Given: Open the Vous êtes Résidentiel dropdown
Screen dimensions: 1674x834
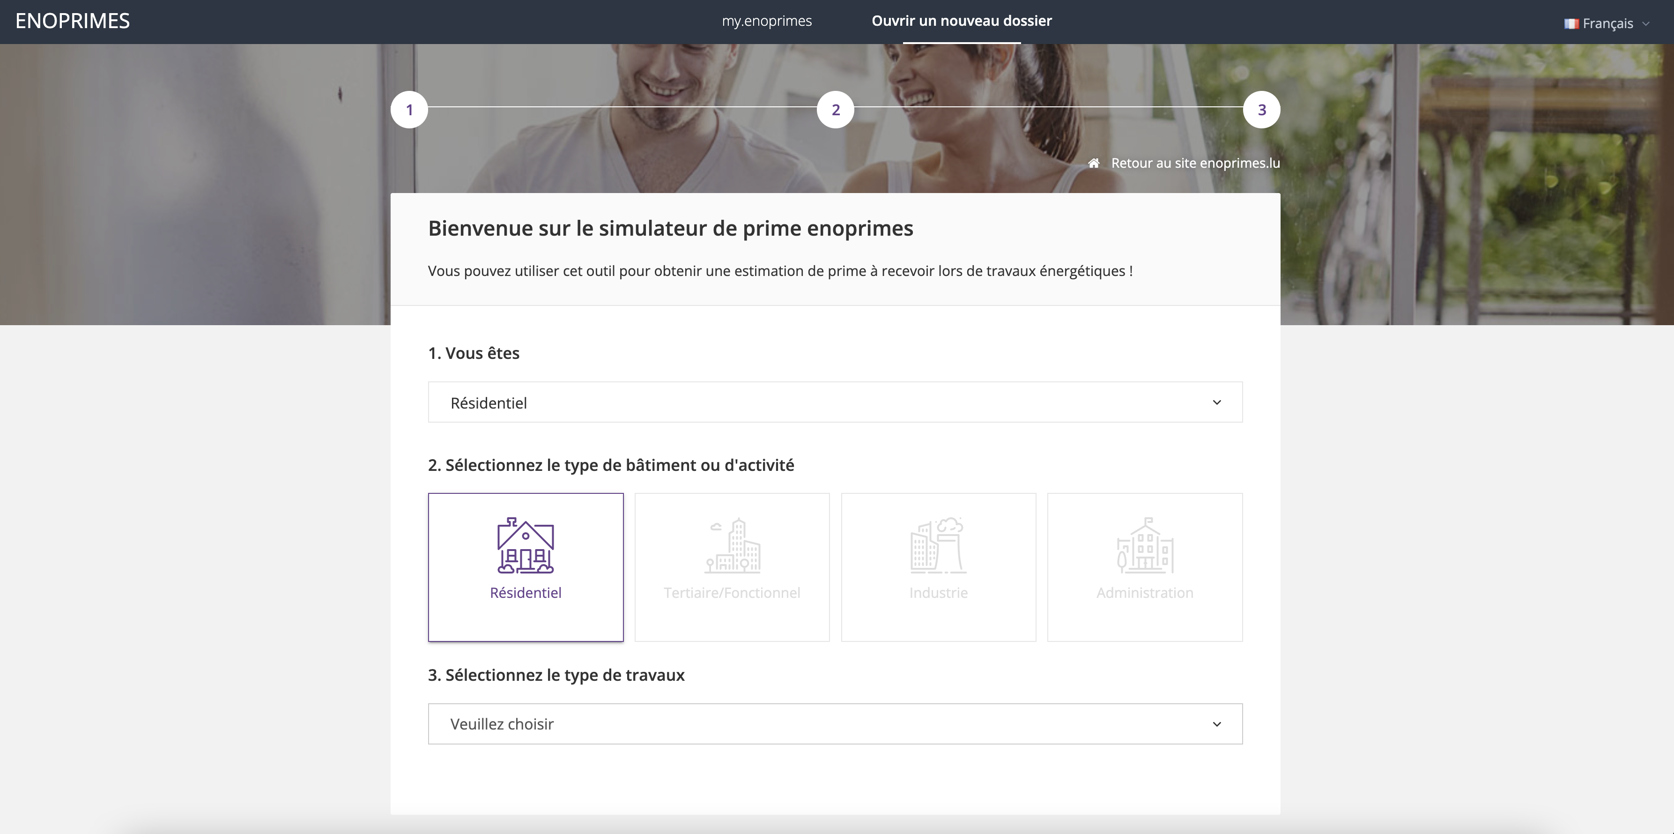Looking at the screenshot, I should [835, 402].
